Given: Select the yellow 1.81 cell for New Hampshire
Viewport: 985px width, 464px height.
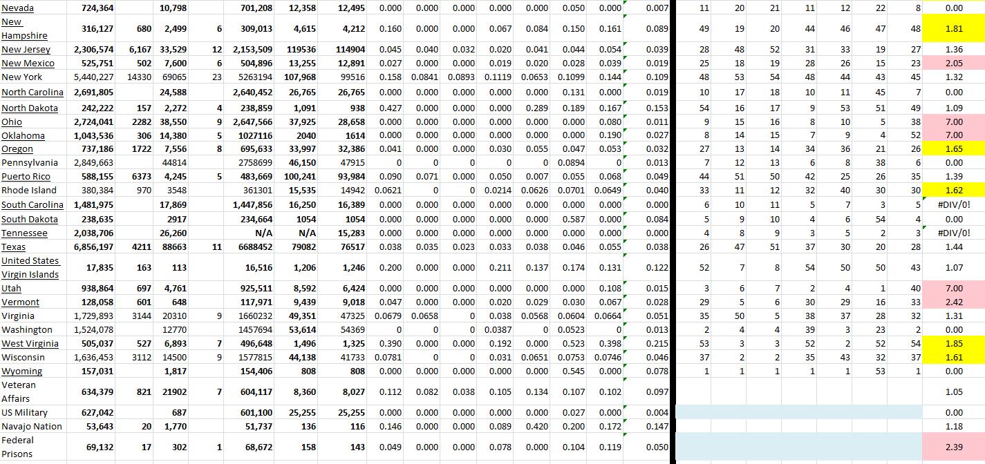Looking at the screenshot, I should pyautogui.click(x=953, y=29).
